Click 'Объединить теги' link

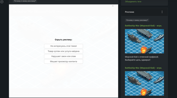click(x=133, y=2)
